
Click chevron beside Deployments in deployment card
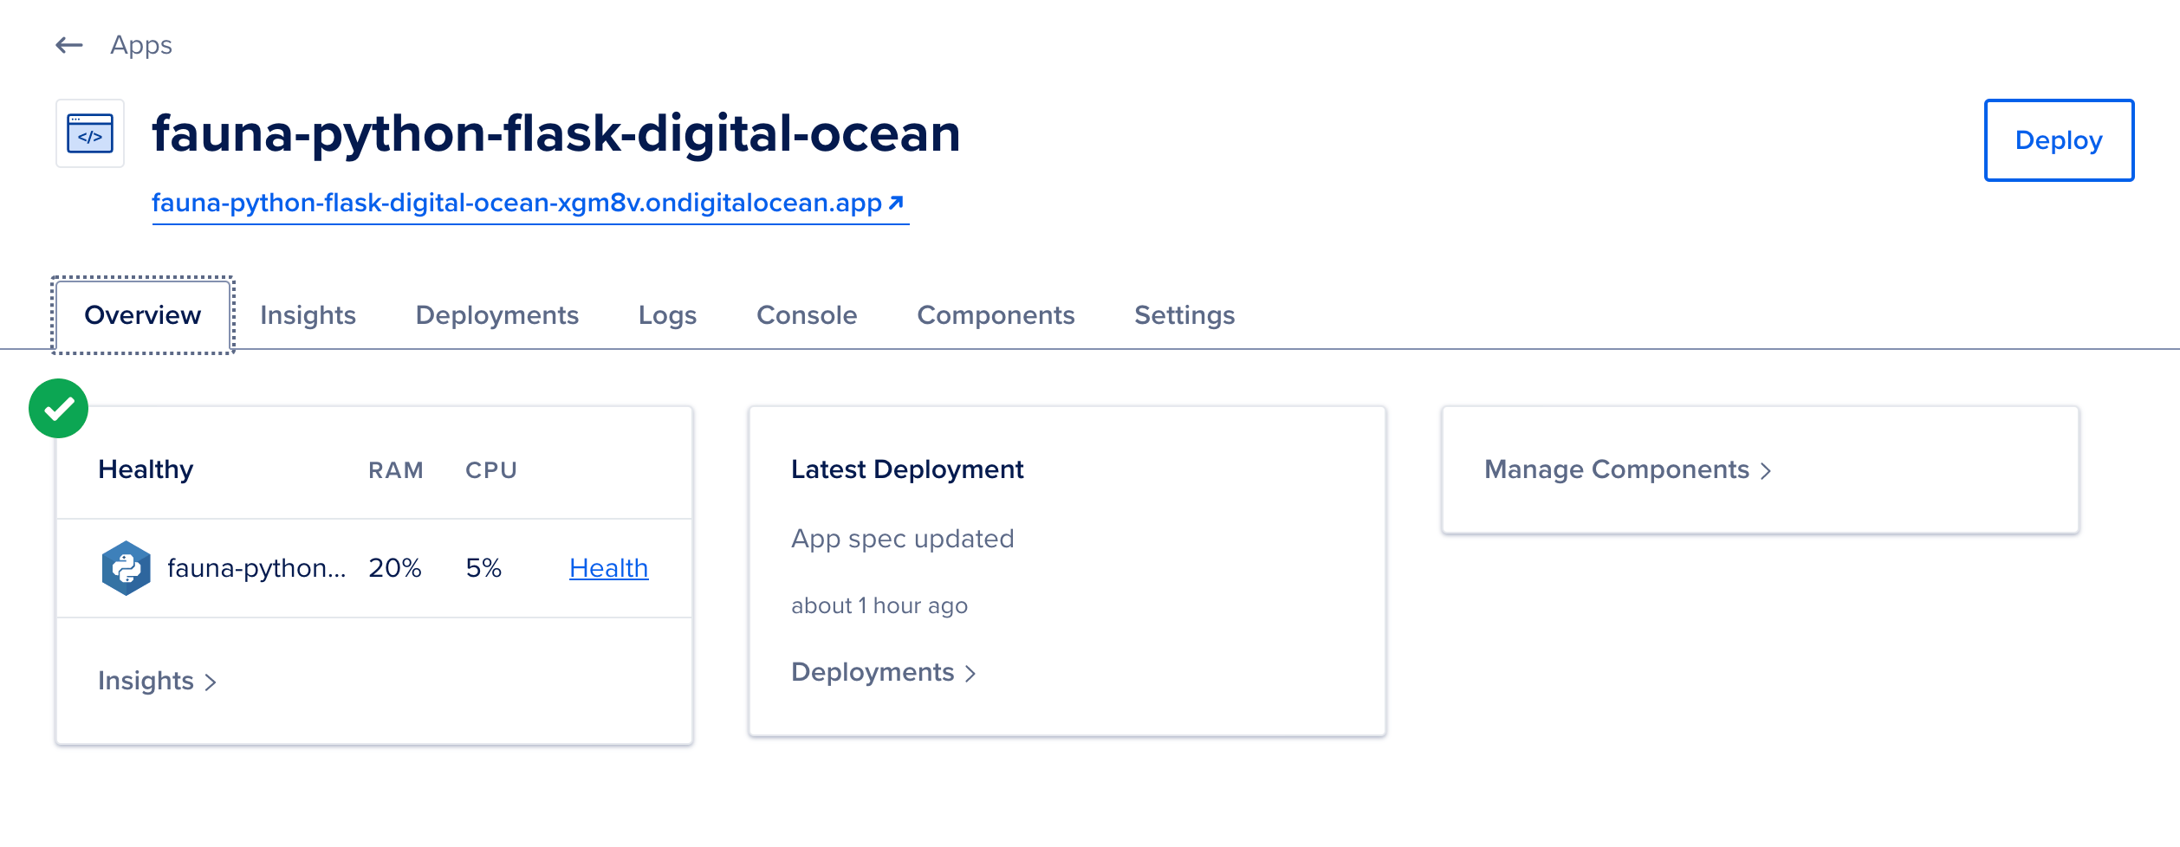coord(970,674)
